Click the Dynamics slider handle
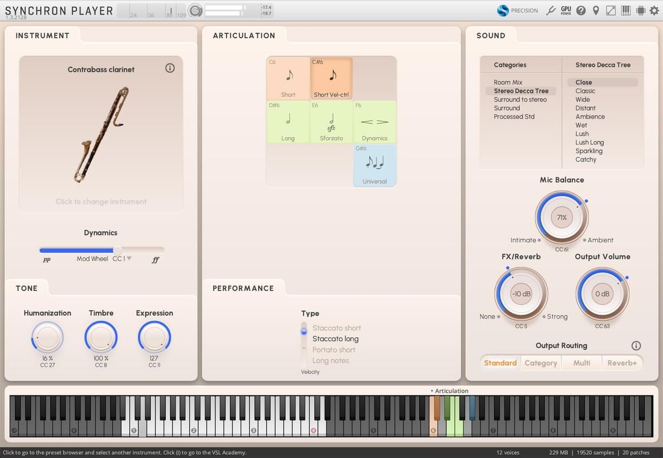 coord(118,250)
